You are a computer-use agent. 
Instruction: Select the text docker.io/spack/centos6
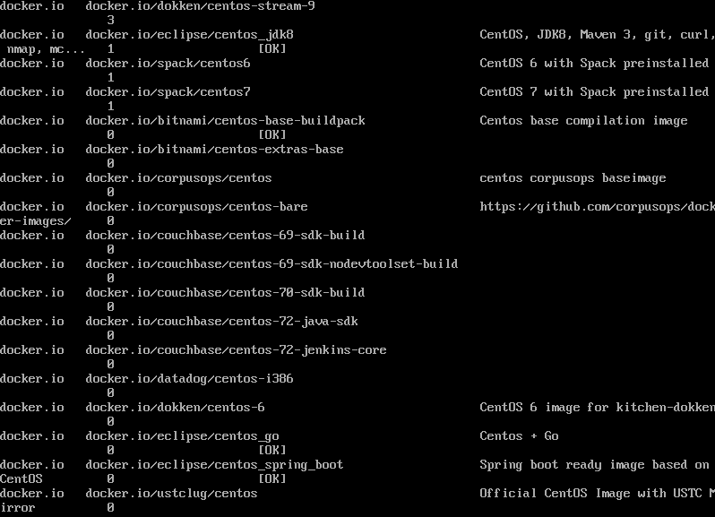pyautogui.click(x=168, y=64)
